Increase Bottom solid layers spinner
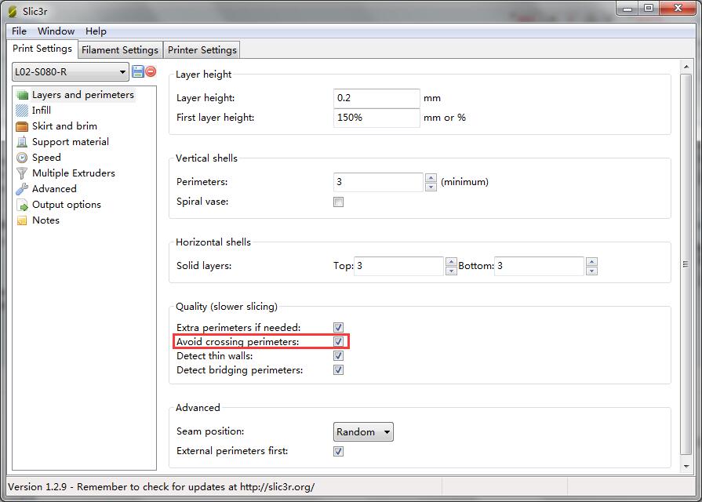Screen dimensions: 702x502 (592, 261)
